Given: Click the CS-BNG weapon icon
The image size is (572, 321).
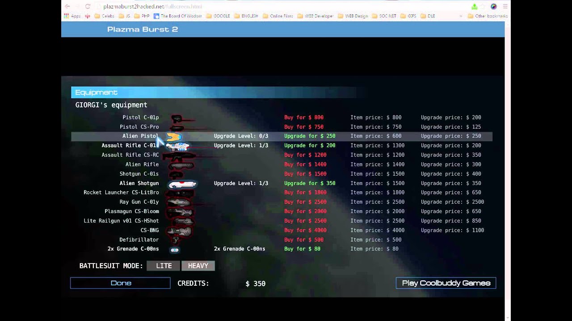Looking at the screenshot, I should pyautogui.click(x=179, y=231).
